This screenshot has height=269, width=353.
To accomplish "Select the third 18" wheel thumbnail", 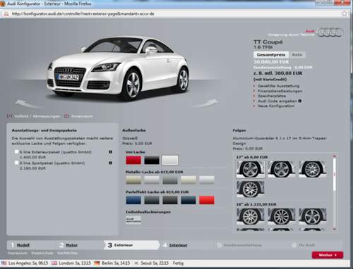I will tap(313, 216).
